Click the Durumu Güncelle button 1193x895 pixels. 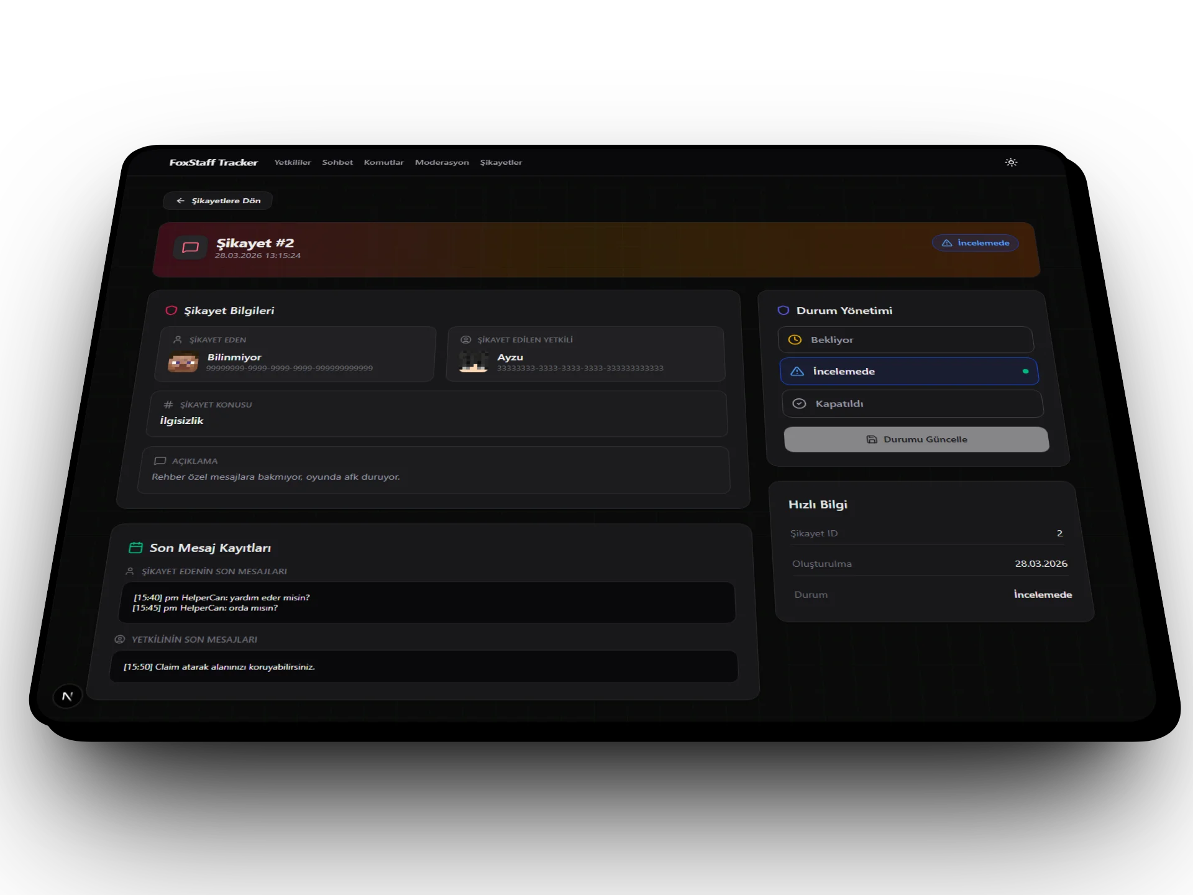(x=916, y=439)
